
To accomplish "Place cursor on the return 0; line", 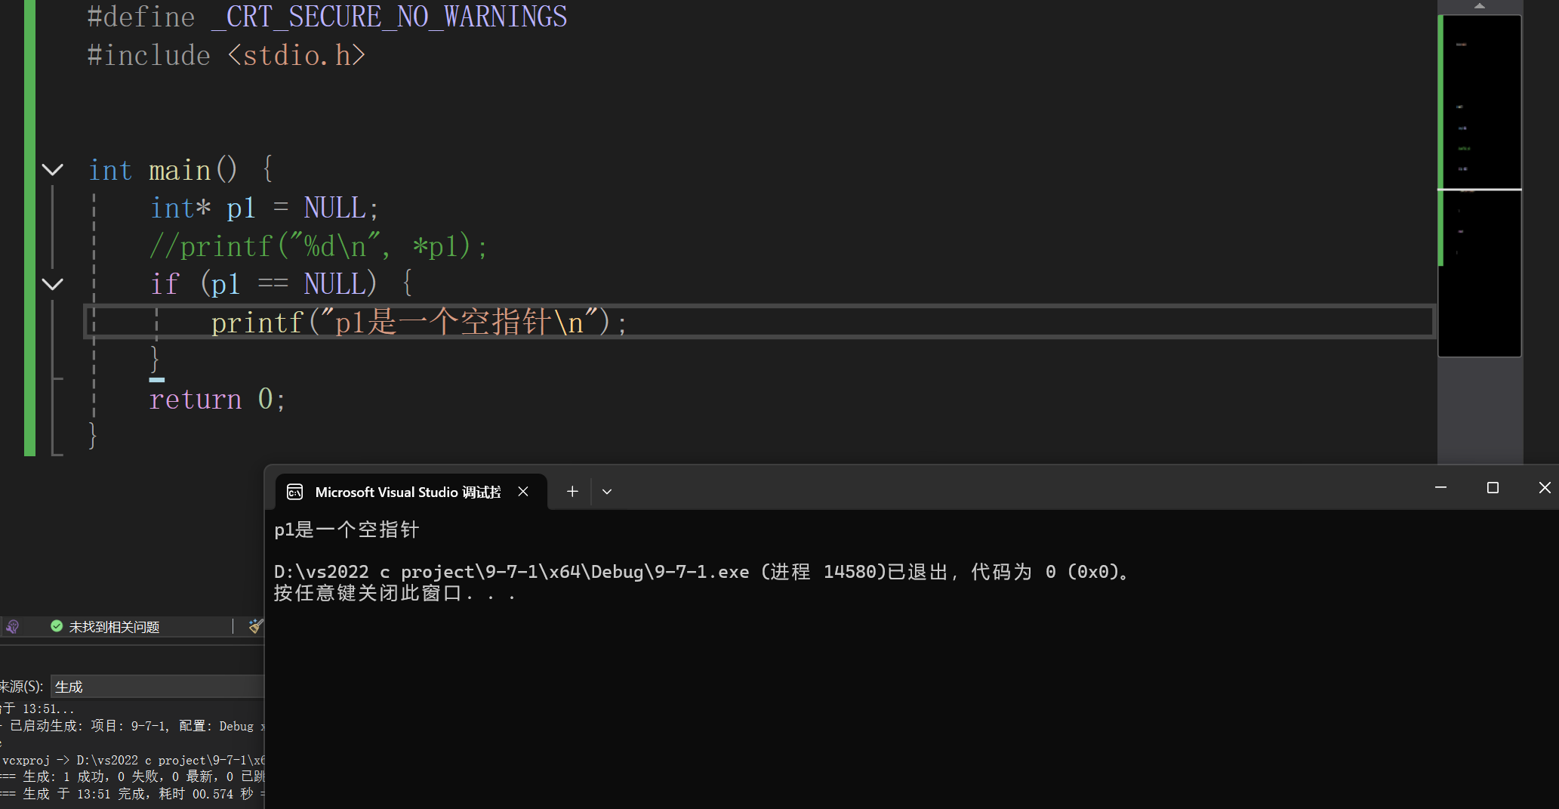I will click(x=217, y=399).
